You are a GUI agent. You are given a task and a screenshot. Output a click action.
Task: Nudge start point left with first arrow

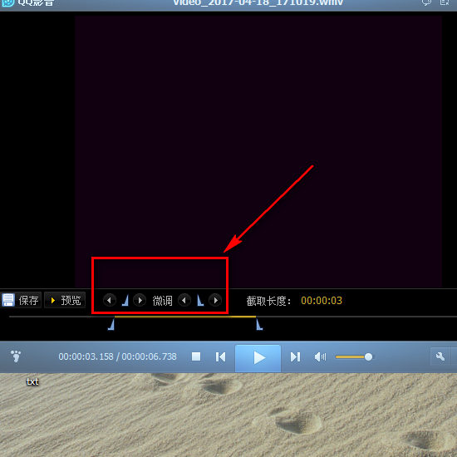click(x=110, y=300)
